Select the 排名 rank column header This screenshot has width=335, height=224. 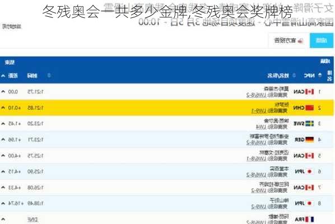pos(329,76)
